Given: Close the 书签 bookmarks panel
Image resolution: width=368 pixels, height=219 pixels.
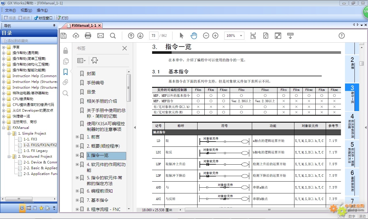Looking at the screenshot, I should click(x=124, y=48).
